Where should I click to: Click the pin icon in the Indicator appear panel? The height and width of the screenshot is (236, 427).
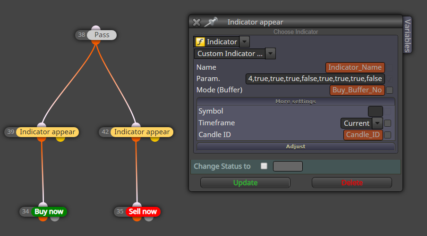tap(211, 22)
